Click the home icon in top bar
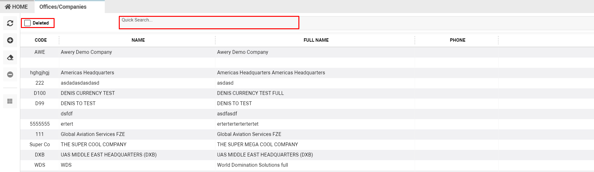Image resolution: width=594 pixels, height=172 pixels. pyautogui.click(x=8, y=7)
